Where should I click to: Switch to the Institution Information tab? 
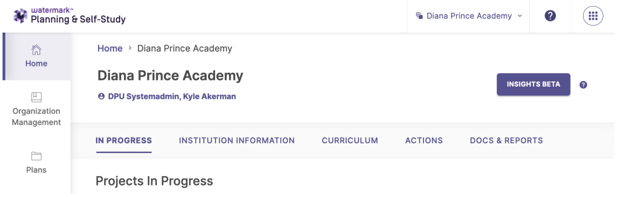pos(236,140)
